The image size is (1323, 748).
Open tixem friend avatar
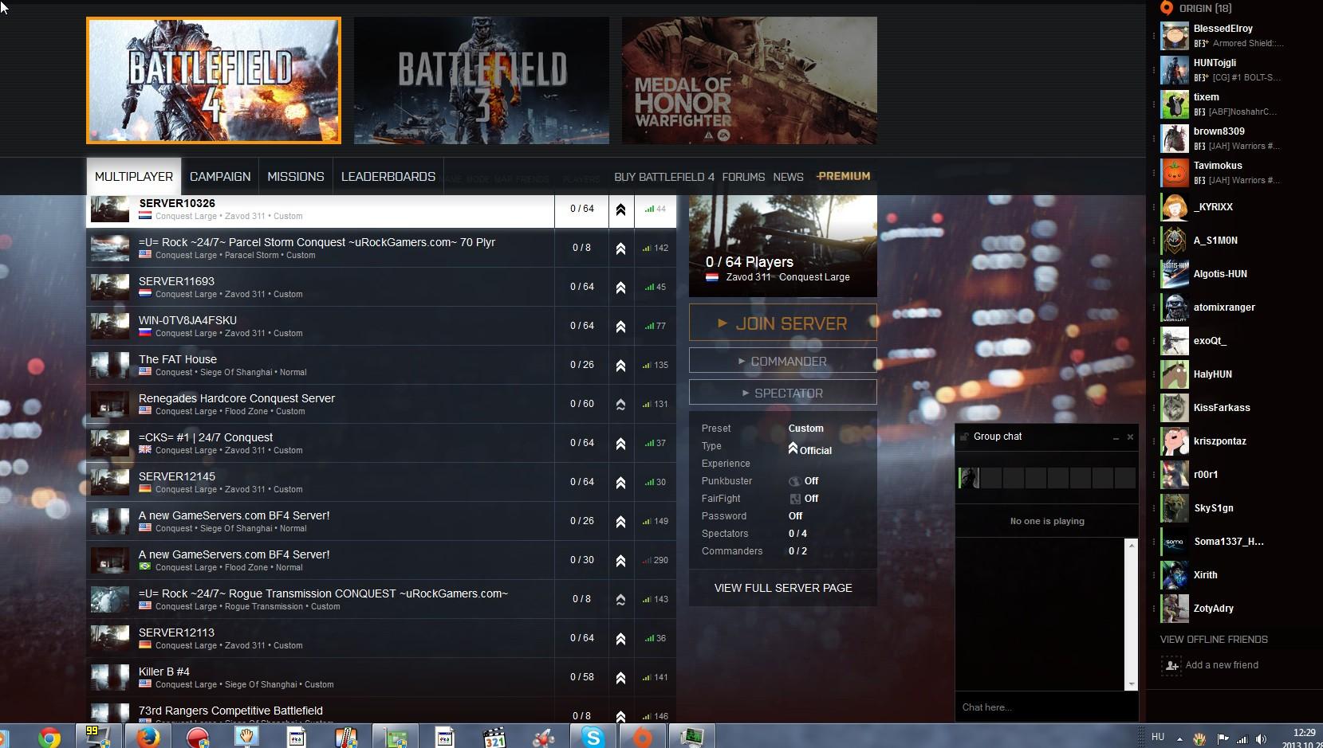[1174, 104]
